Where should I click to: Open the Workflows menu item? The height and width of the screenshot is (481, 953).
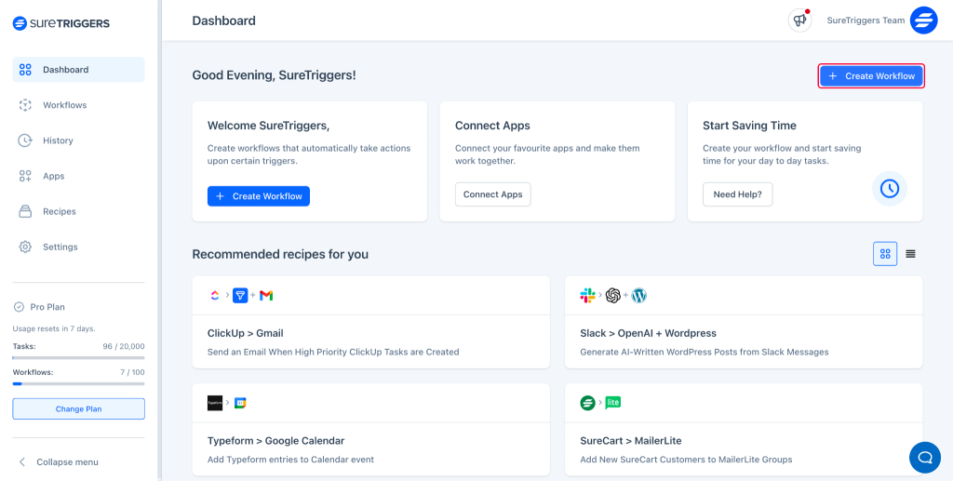click(x=64, y=105)
